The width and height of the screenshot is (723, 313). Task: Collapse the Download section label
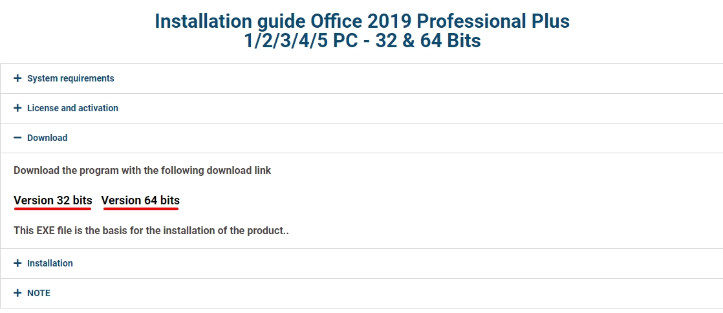tap(47, 138)
